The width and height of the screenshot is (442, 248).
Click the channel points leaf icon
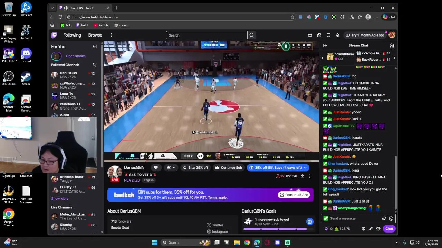(x=337, y=229)
